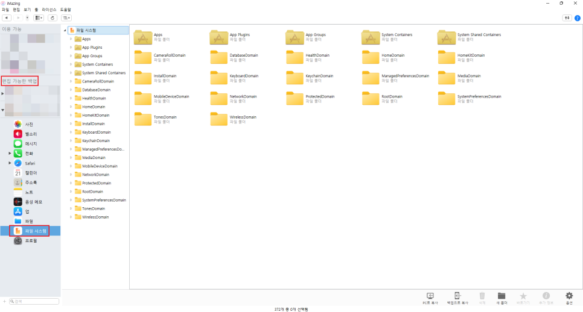
Task: Expand HomeDomain node in the tree
Action: (x=71, y=107)
